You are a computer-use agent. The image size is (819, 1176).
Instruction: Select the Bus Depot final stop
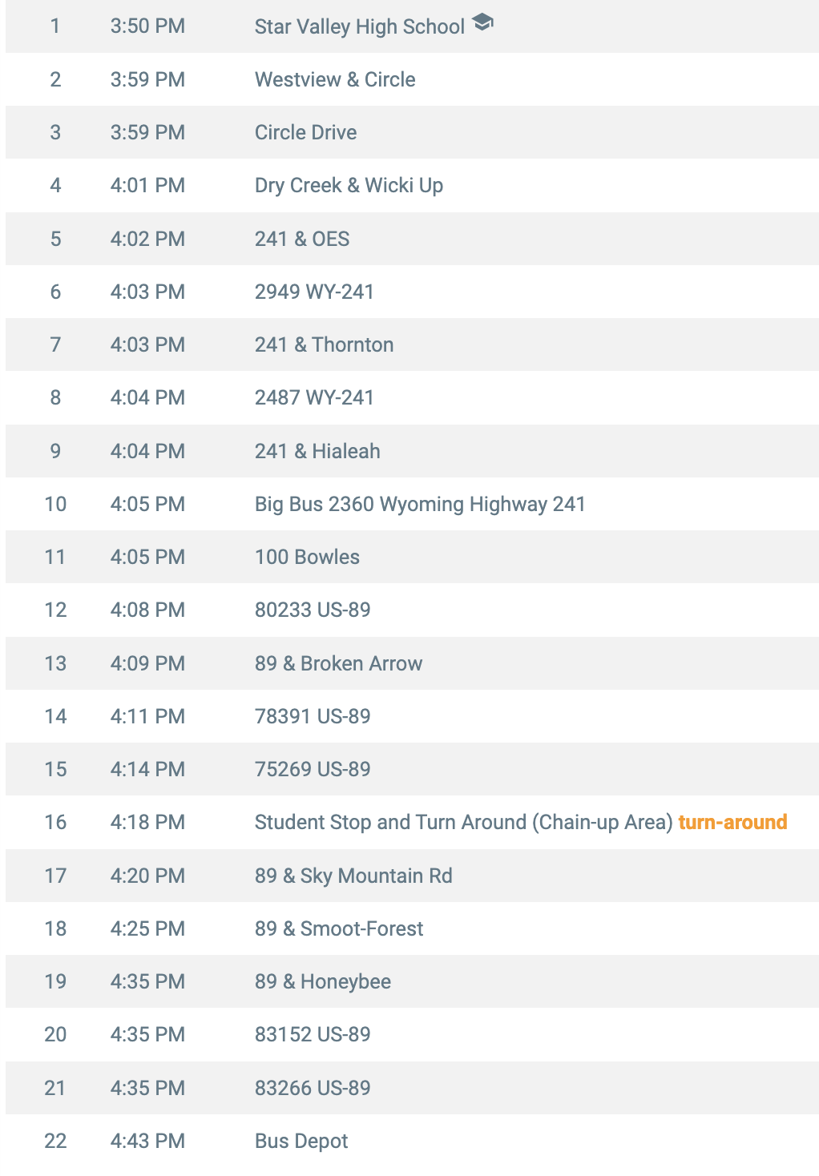301,1141
